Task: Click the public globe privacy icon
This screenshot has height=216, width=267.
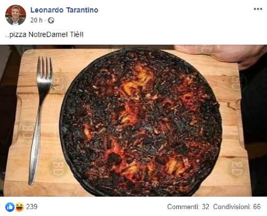Action: [51, 20]
